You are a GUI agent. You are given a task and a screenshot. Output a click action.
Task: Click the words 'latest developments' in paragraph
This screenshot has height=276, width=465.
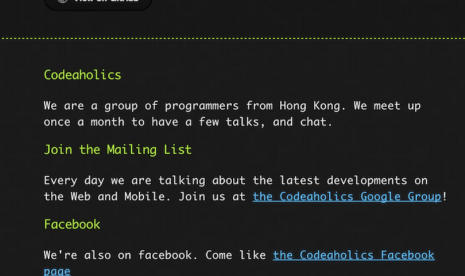tap(343, 180)
